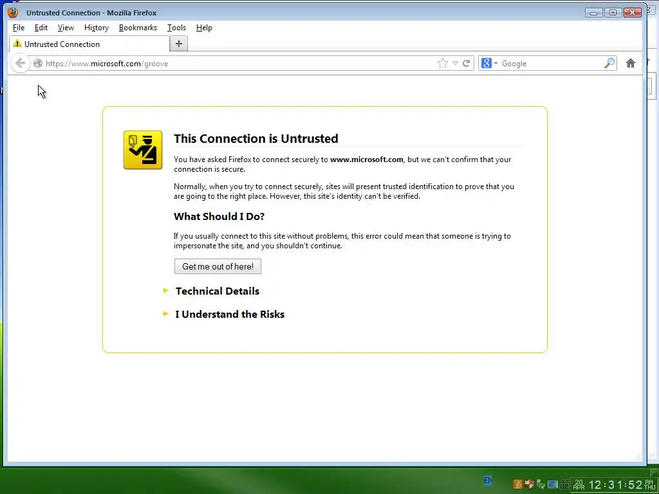Open the Edit menu

[x=41, y=28]
